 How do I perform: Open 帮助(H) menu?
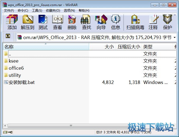click(84, 11)
